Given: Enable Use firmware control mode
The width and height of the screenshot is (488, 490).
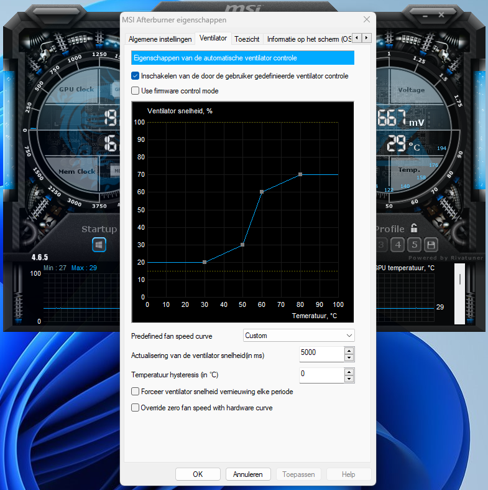Looking at the screenshot, I should [135, 91].
